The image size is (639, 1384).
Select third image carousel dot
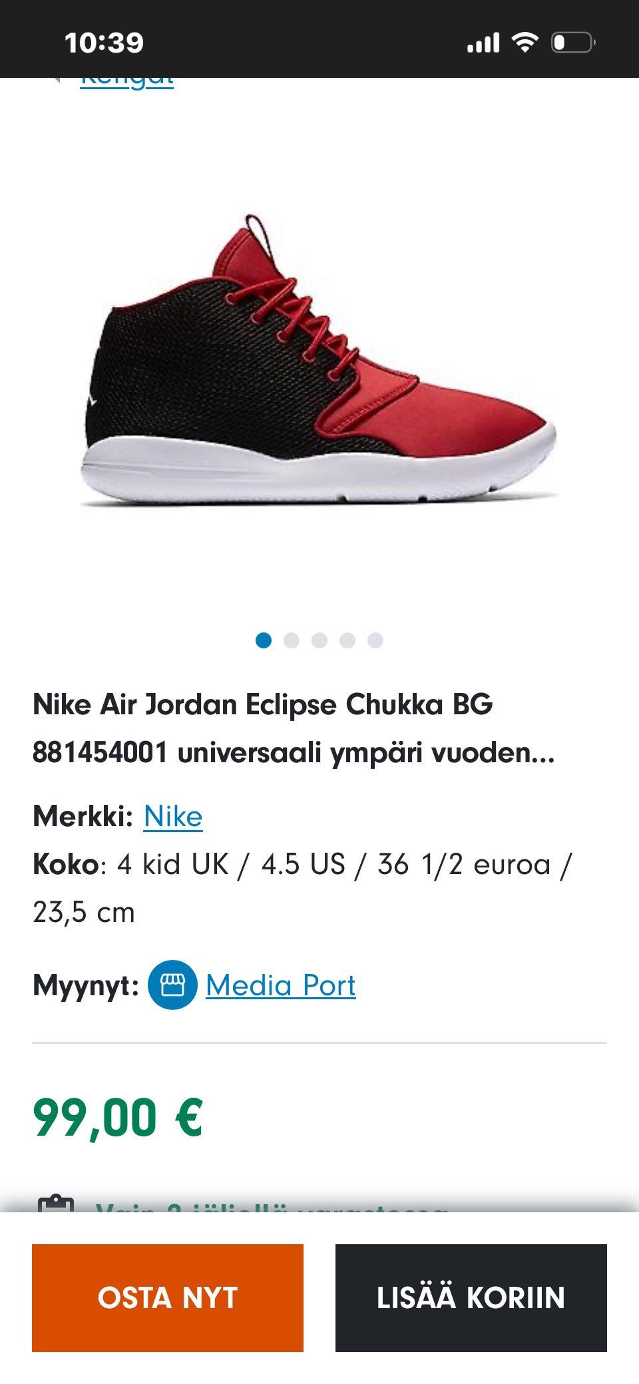pyautogui.click(x=319, y=640)
